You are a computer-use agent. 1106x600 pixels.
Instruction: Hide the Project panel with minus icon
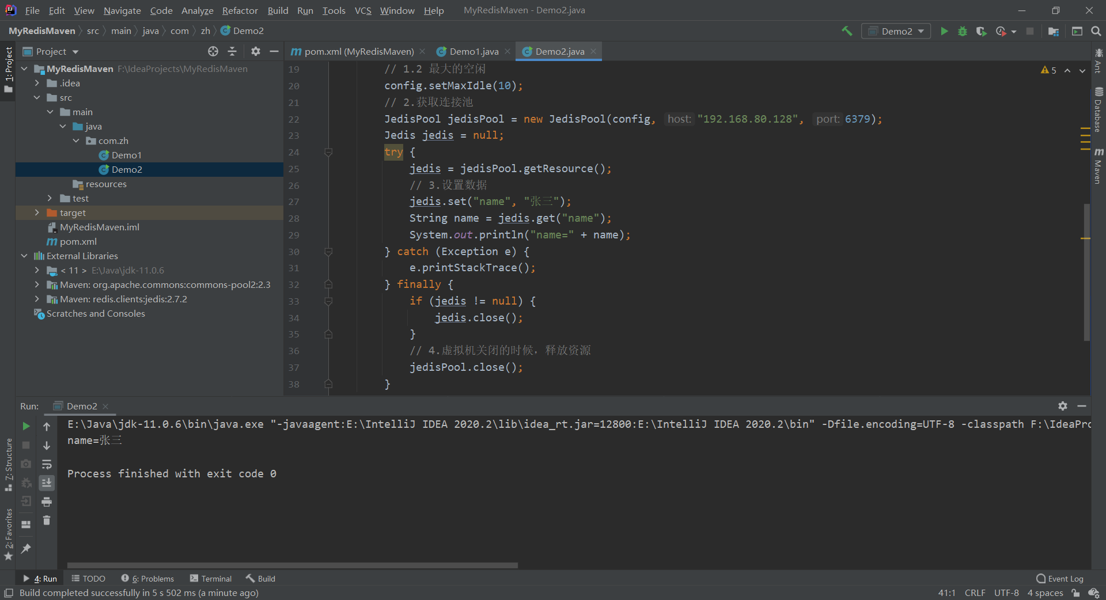click(274, 51)
